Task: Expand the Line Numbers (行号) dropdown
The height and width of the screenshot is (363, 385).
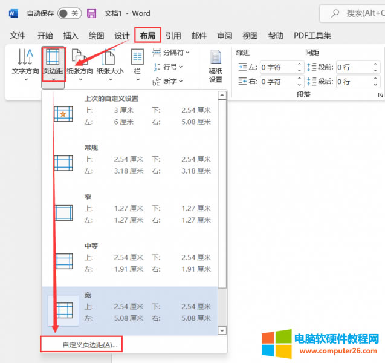Action: tap(169, 67)
